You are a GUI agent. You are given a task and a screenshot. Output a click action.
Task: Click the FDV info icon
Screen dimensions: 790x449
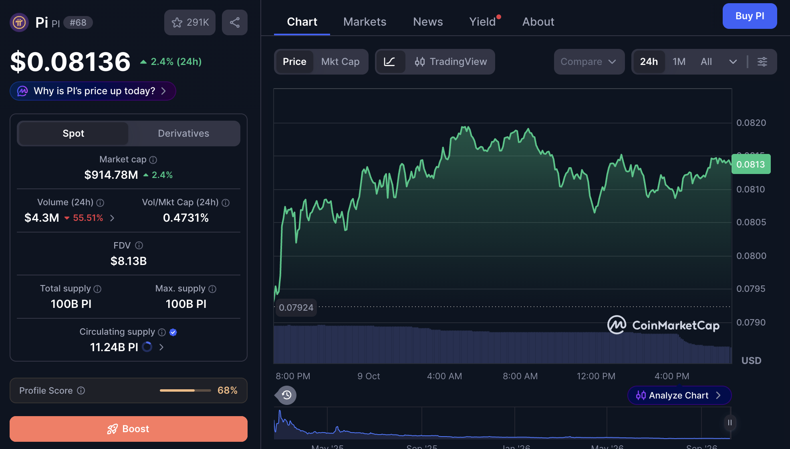139,245
